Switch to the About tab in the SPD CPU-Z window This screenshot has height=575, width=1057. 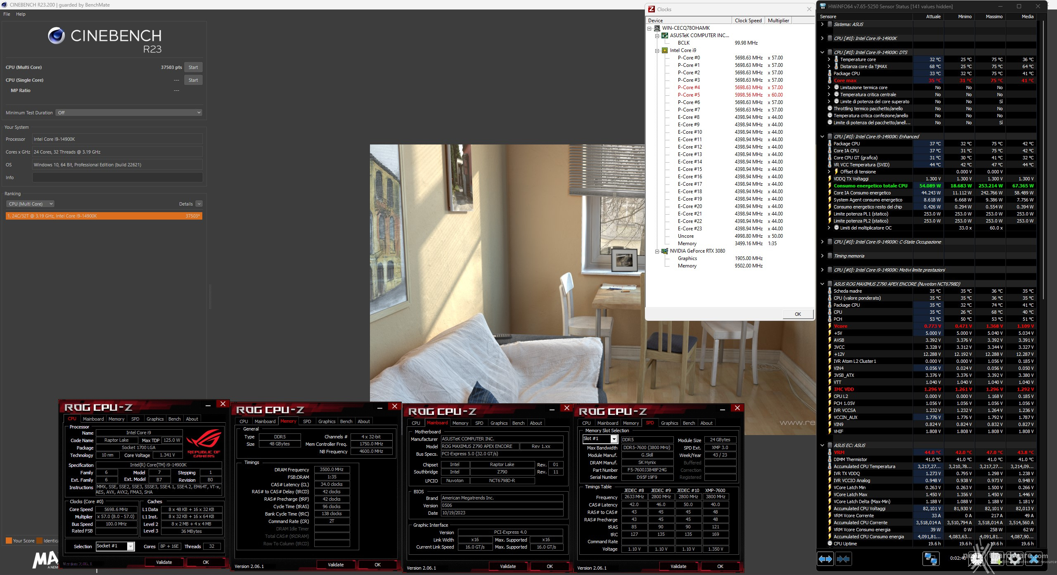(x=706, y=423)
